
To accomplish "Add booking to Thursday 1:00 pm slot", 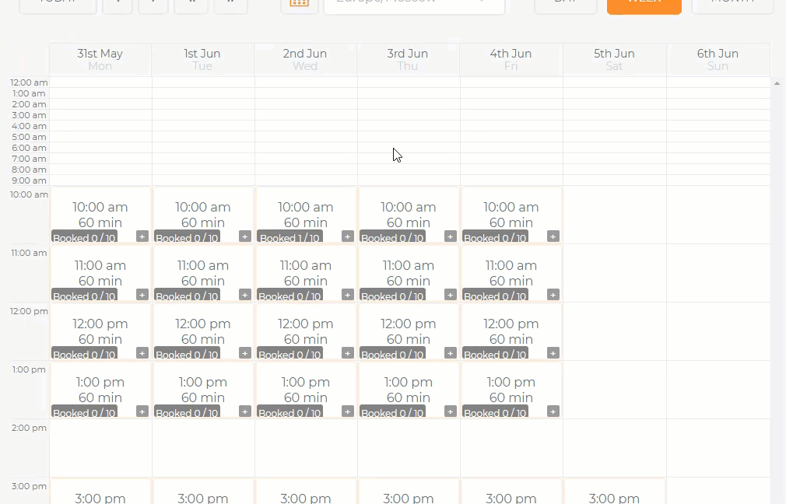I will [451, 411].
